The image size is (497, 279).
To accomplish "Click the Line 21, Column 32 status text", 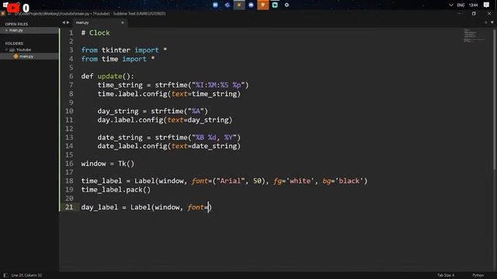I will (26, 275).
